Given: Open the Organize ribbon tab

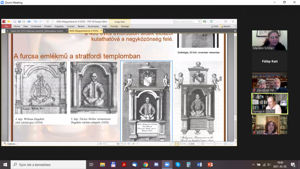Looking at the screenshot, I should point(59,26).
